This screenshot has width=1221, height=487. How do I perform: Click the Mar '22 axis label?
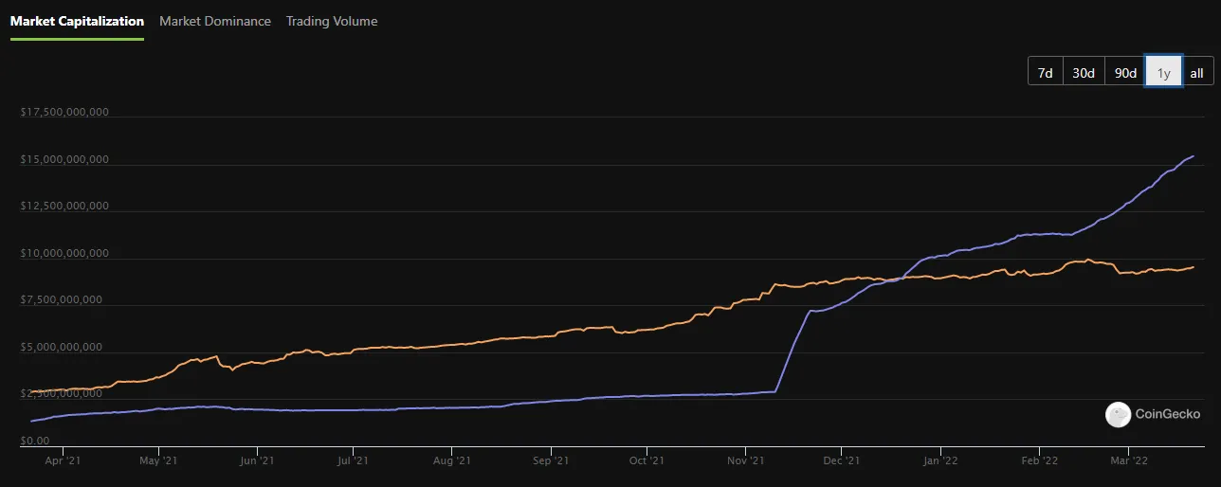pos(1127,460)
